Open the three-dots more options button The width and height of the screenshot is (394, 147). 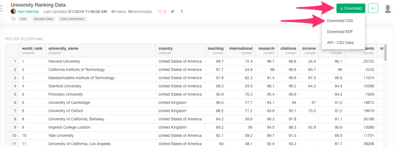[x=373, y=8]
